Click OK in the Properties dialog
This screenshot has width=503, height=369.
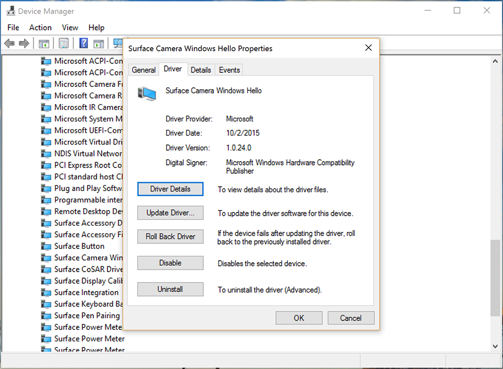pyautogui.click(x=299, y=318)
